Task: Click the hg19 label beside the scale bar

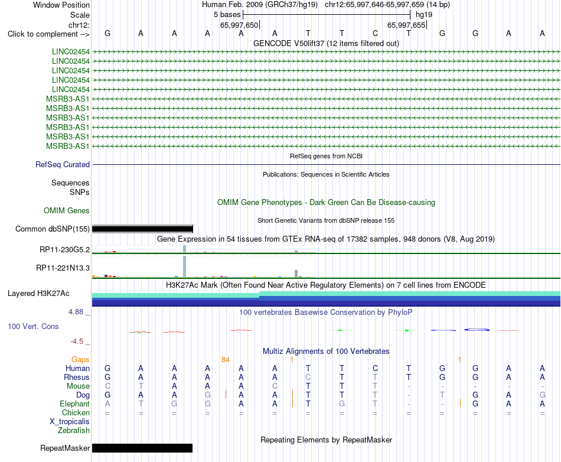Action: pyautogui.click(x=424, y=15)
